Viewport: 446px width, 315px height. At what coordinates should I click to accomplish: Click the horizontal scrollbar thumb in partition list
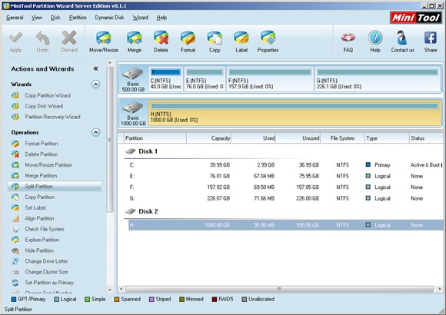point(279,289)
